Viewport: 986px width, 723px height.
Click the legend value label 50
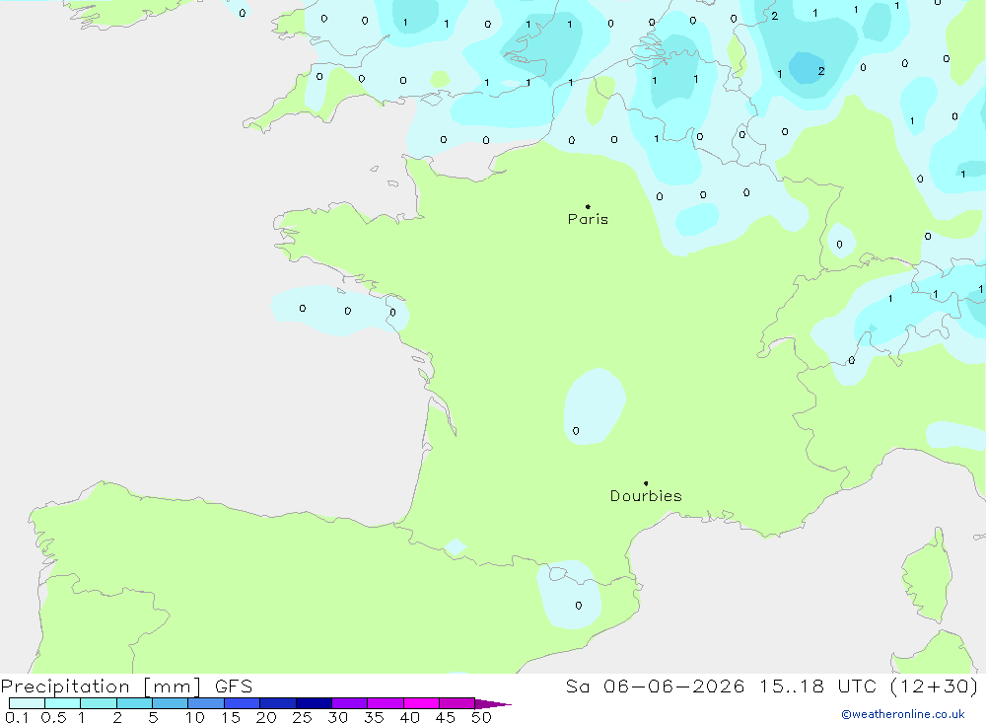point(481,717)
